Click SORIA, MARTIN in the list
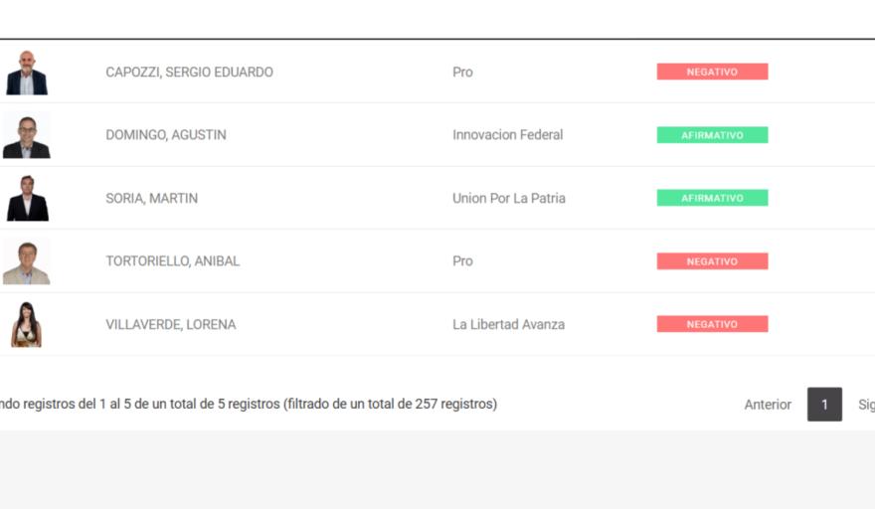 pyautogui.click(x=151, y=198)
